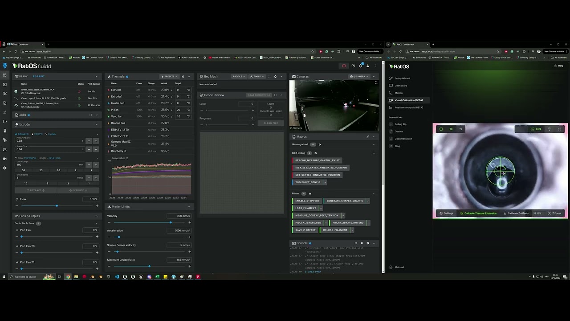Open Fluidd settings gear in sidebar

(5, 168)
